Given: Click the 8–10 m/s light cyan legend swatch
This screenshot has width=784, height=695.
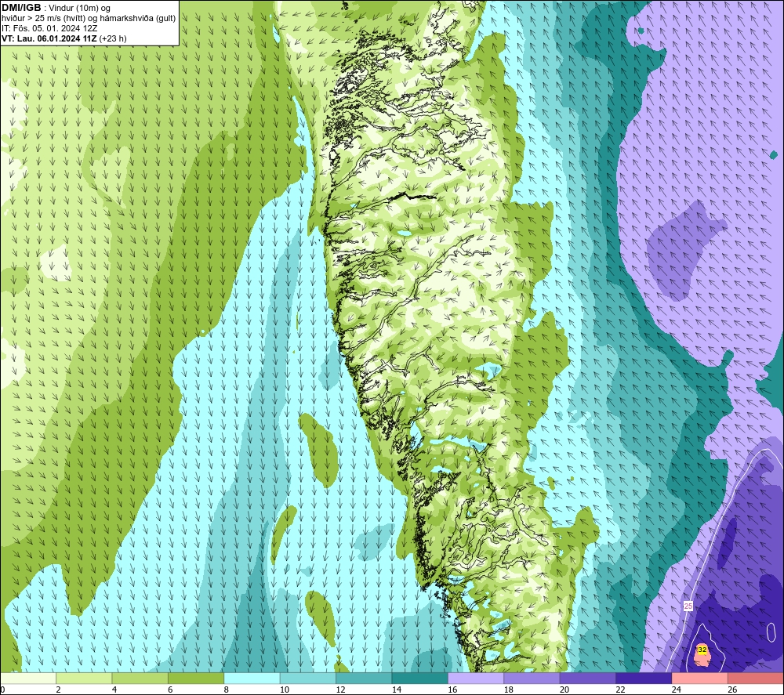Looking at the screenshot, I should [252, 679].
